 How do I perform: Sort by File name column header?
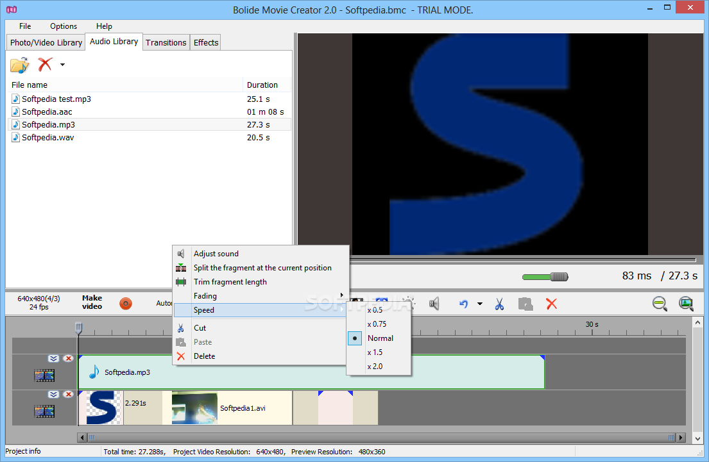[125, 85]
